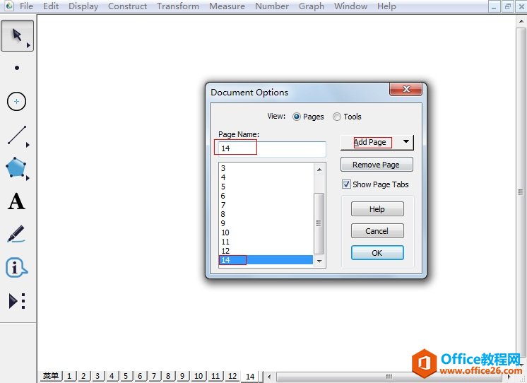Open the Edit menu

click(51, 6)
